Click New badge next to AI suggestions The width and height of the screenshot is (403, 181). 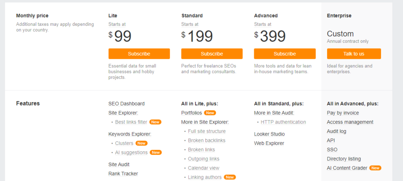tap(156, 152)
